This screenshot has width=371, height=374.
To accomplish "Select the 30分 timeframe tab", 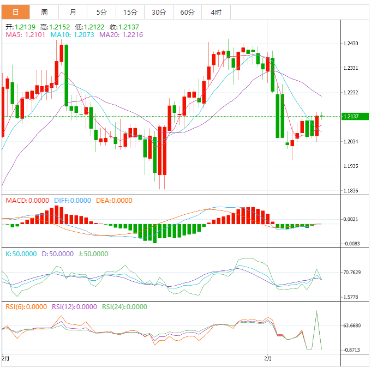I will pyautogui.click(x=158, y=12).
